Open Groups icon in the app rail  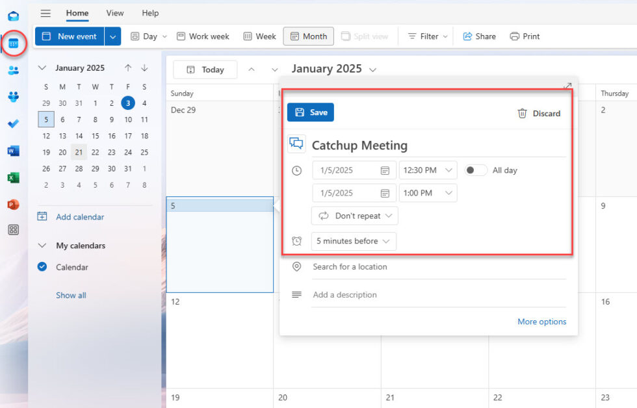click(x=14, y=97)
